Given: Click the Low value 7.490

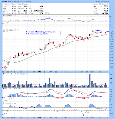Looking at the screenshot, I should click(14, 11).
